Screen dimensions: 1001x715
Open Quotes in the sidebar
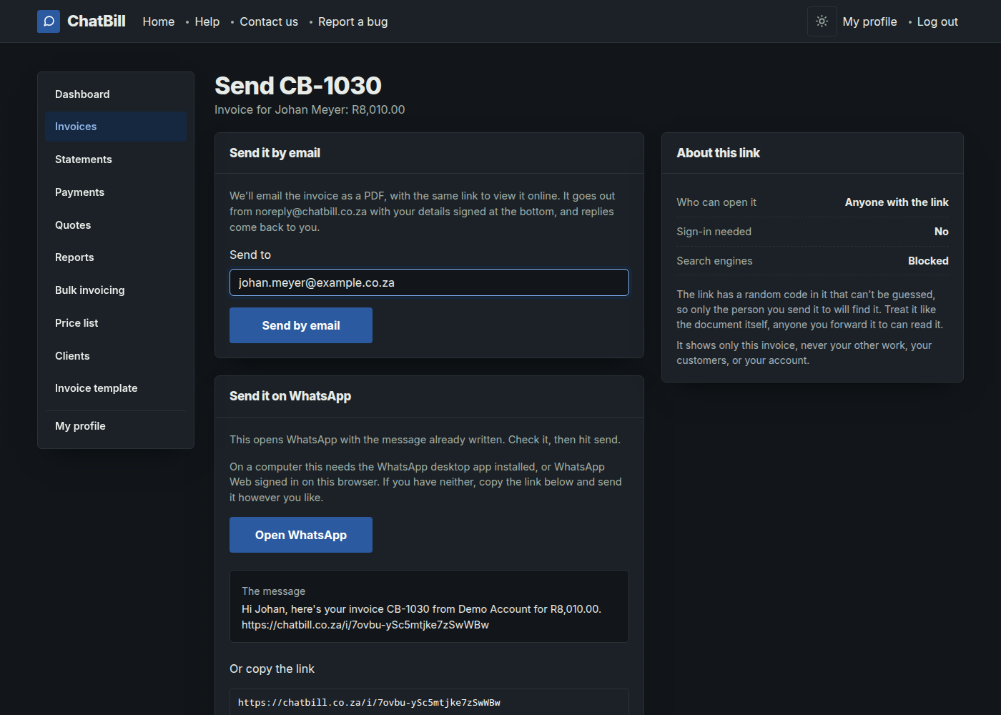click(x=116, y=225)
